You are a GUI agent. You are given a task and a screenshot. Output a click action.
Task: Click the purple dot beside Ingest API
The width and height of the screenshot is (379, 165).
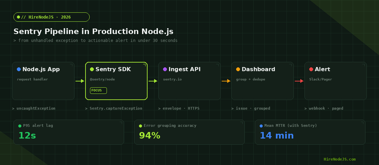(x=165, y=69)
